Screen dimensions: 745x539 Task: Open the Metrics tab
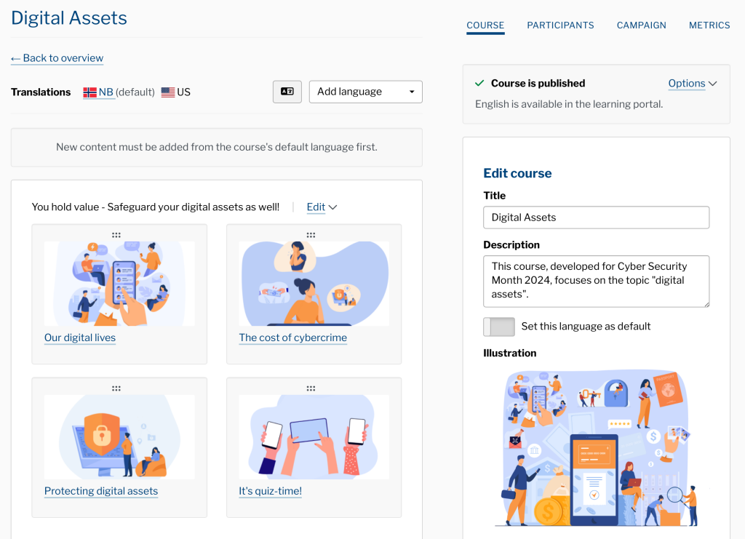coord(709,25)
